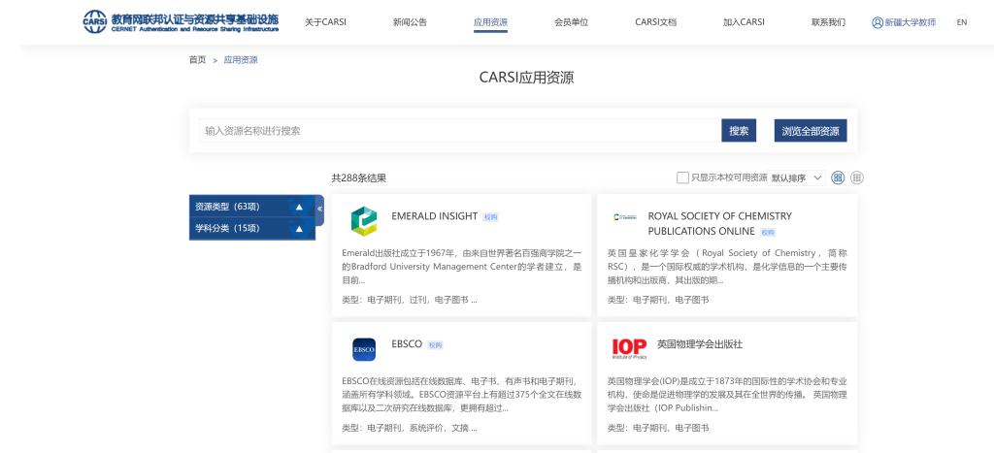Image resolution: width=994 pixels, height=453 pixels.
Task: Click the 校购 tag on Royal Society card
Action: [768, 233]
